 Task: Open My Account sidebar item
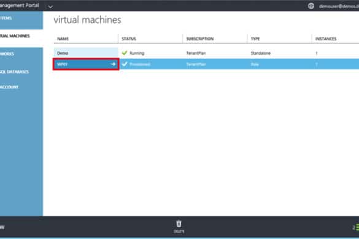[x=9, y=87]
